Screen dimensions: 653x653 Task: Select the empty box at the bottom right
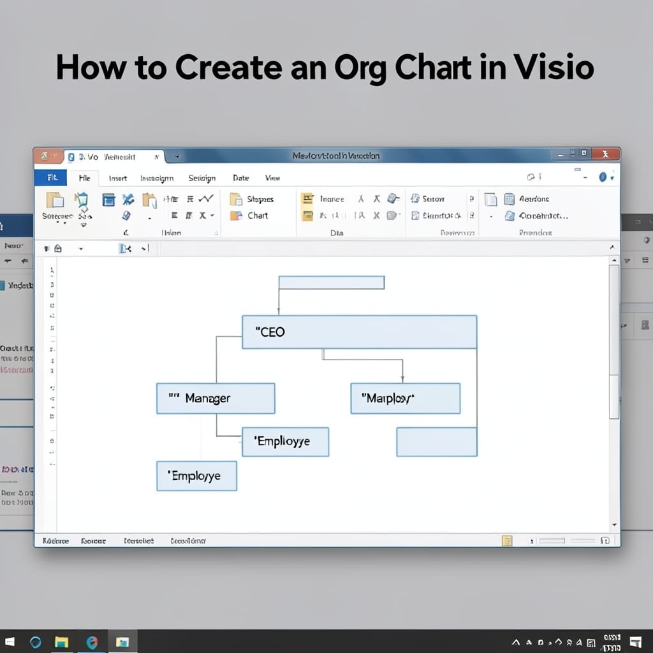pos(437,442)
